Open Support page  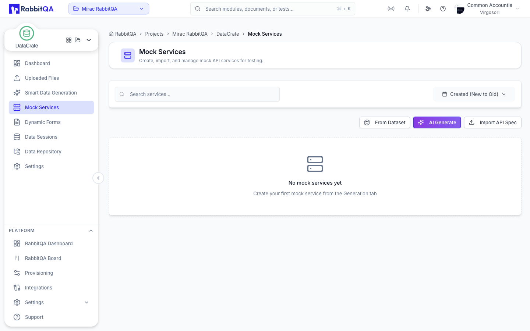51,317
